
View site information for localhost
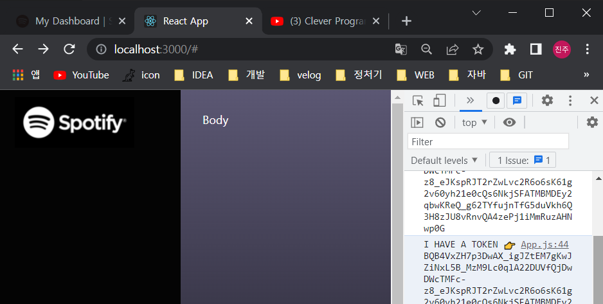pos(101,49)
